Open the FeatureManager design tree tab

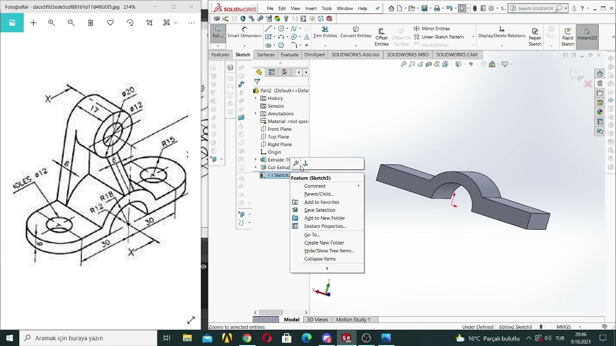coord(259,72)
